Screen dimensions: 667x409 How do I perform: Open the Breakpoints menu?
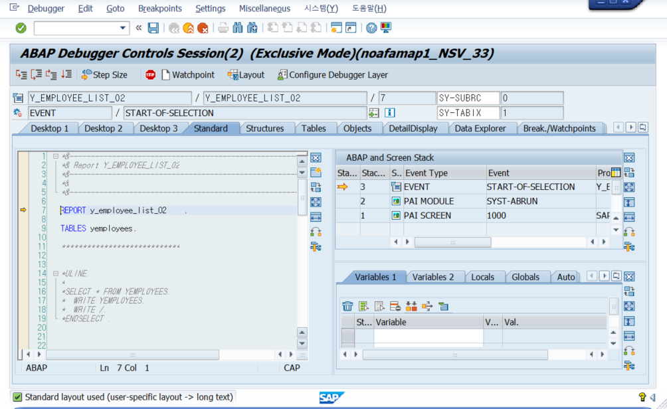[x=160, y=9]
